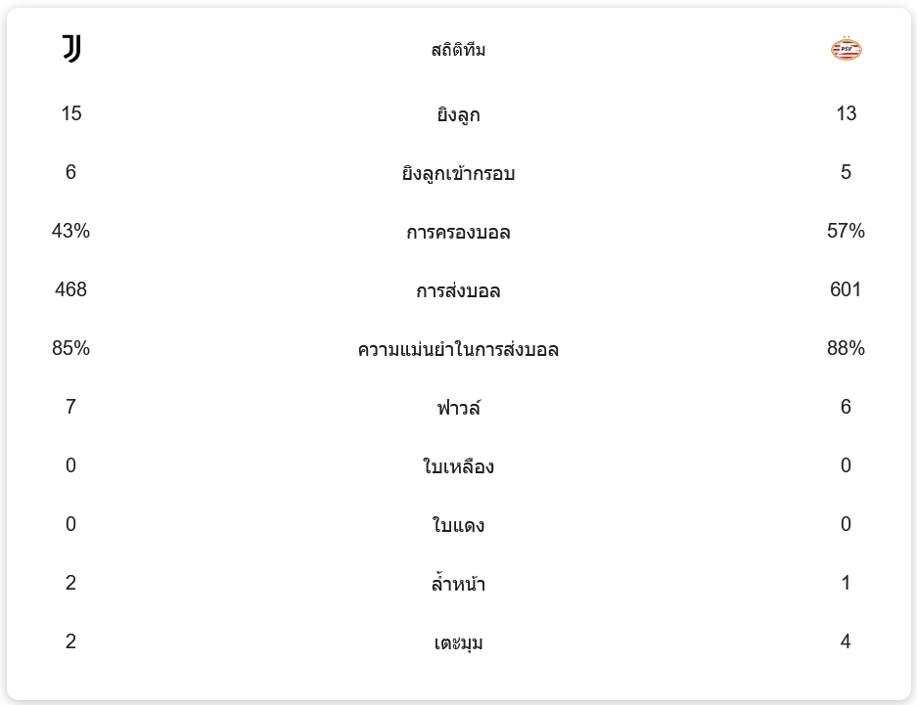Click PSV possession value 57%
Image resolution: width=917 pixels, height=705 pixels.
[846, 231]
